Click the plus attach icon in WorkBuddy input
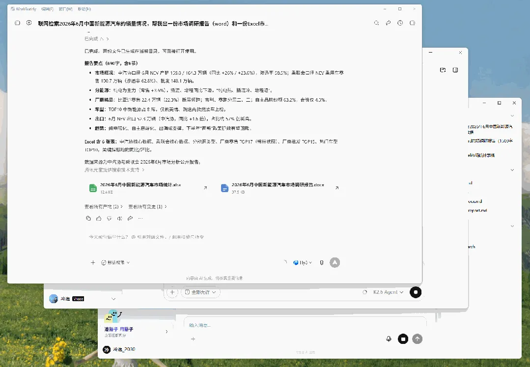 click(x=93, y=262)
